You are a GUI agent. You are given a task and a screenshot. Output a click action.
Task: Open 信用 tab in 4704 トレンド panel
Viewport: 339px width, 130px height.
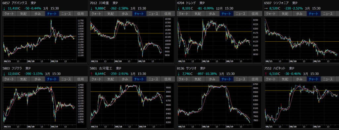click(x=255, y=14)
